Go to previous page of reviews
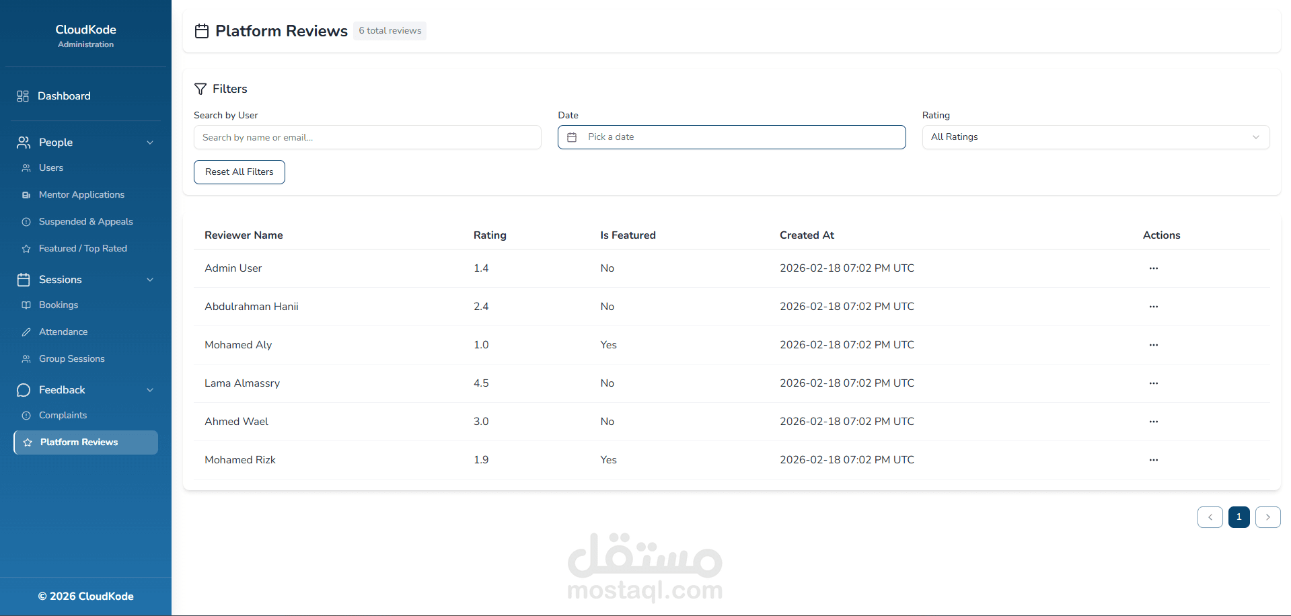The height and width of the screenshot is (616, 1291). [1210, 517]
